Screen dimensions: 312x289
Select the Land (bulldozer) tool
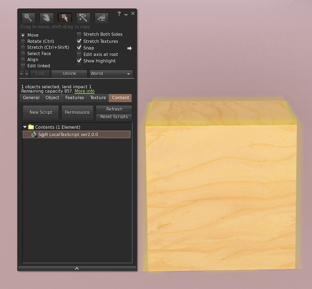[102, 18]
